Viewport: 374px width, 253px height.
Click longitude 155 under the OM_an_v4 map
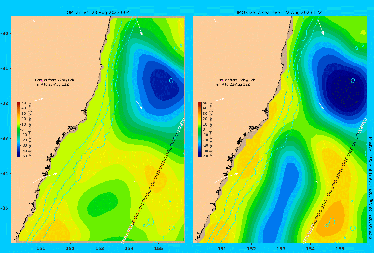(159, 249)
